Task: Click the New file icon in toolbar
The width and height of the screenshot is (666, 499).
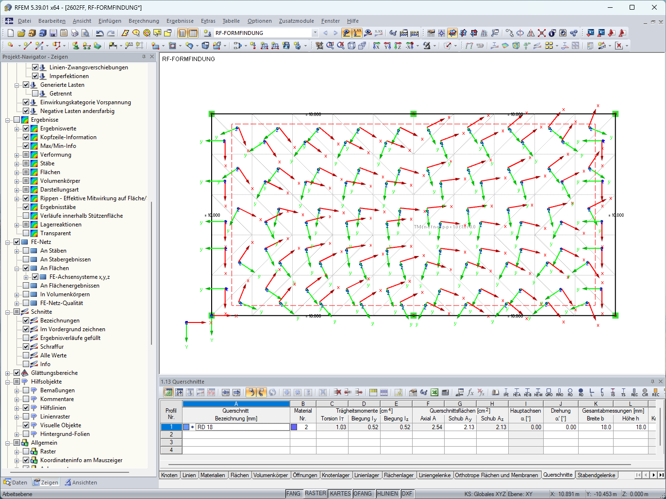Action: pos(10,33)
